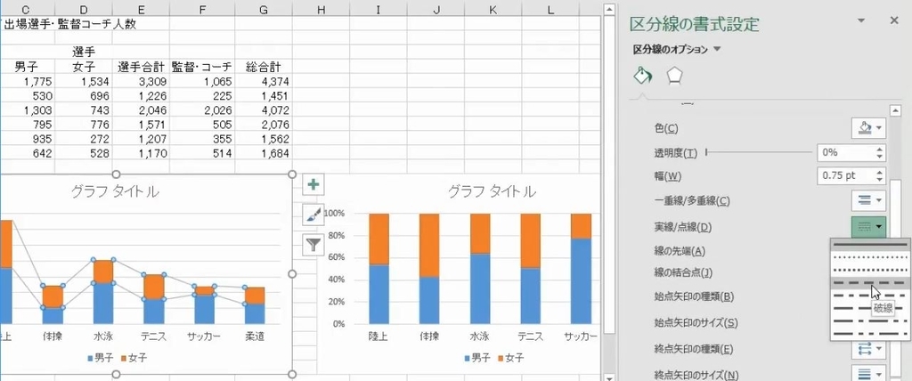Viewport: 912px width, 381px height.
Task: Click the cell containing 4,374
Action: tap(264, 81)
